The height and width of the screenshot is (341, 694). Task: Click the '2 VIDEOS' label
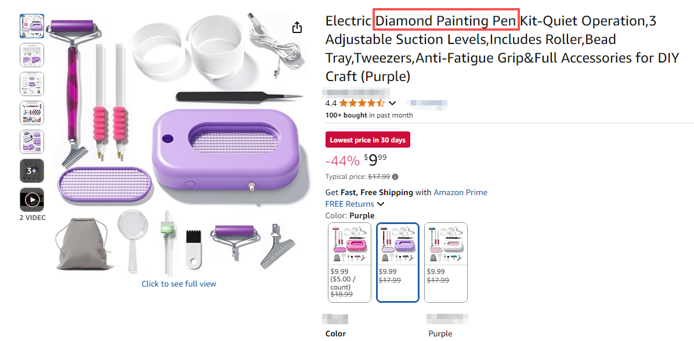tap(32, 218)
